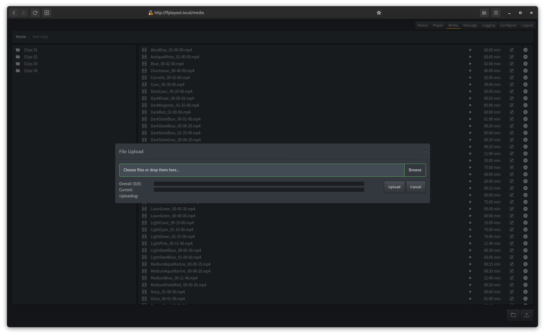Play preview of DarkCyan_20-00 clip
Screen dimensions: 545x335
470,91
